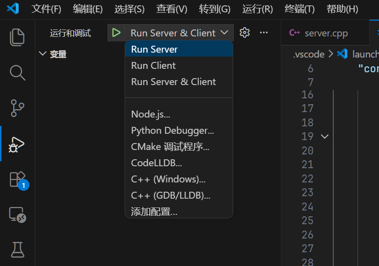Open launch.json via the gear icon

click(244, 32)
